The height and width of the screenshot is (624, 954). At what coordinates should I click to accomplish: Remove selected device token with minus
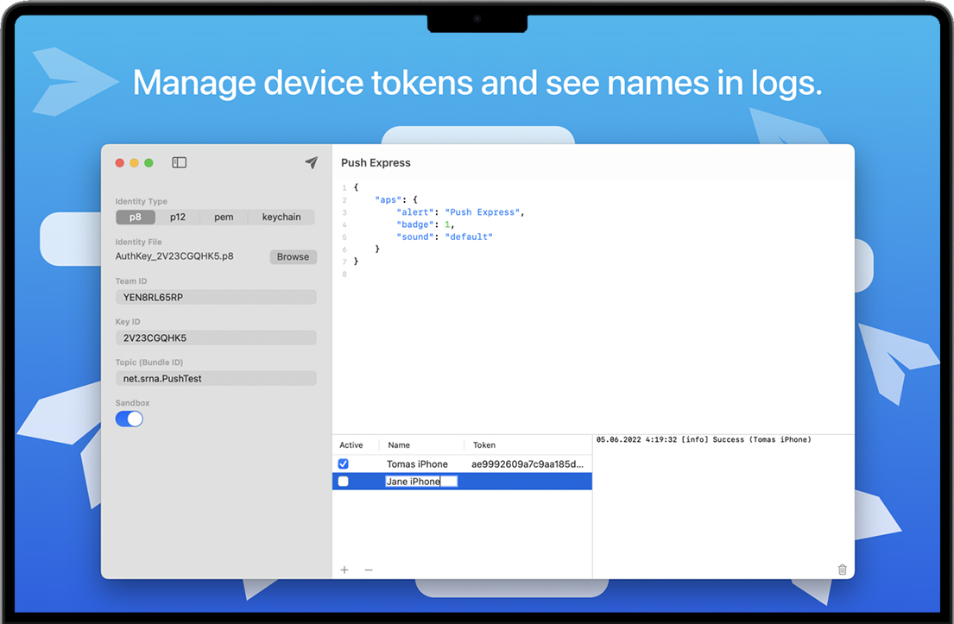[369, 570]
